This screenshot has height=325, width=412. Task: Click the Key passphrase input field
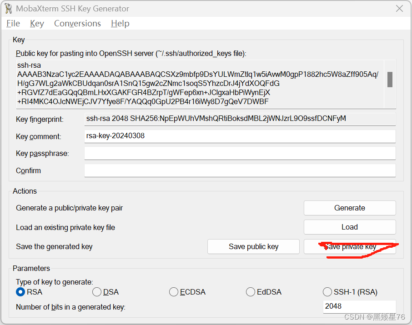[x=240, y=153]
